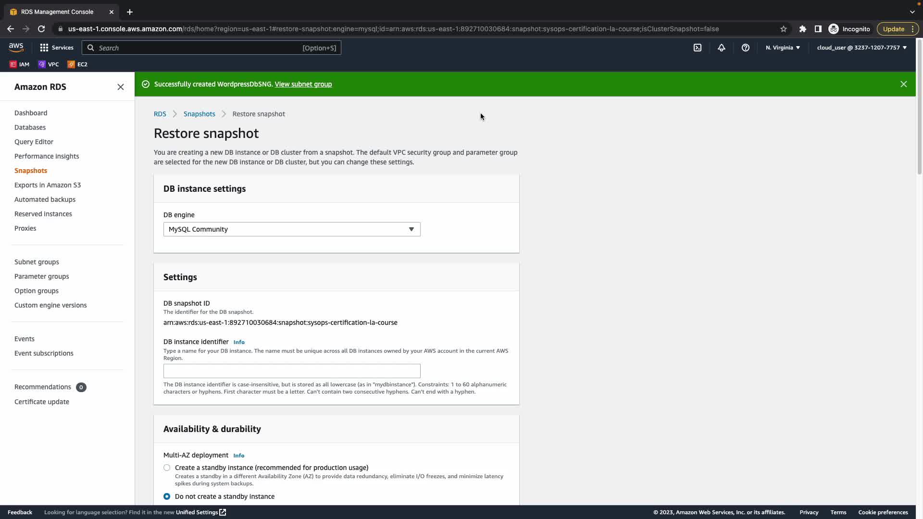
Task: Click the DB instance identifier text field
Action: pos(291,371)
